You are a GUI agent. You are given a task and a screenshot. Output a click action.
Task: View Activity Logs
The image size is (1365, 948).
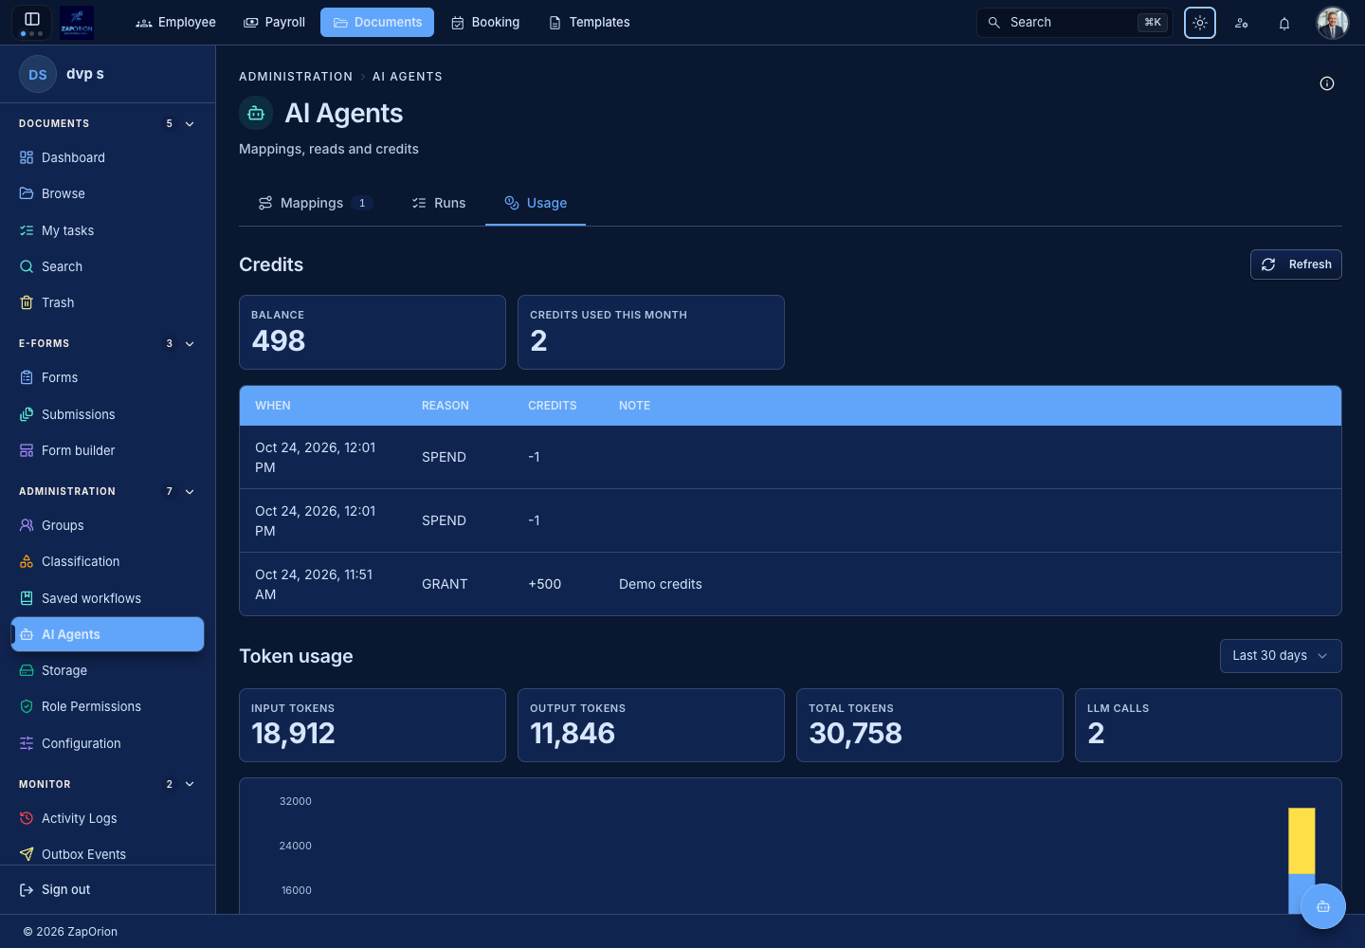pos(108,818)
